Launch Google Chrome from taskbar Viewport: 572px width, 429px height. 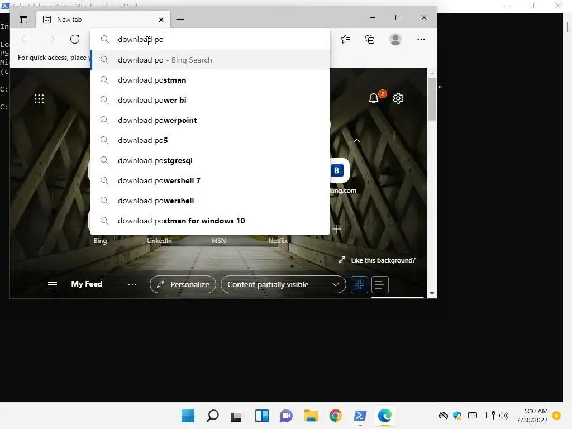[335, 416]
